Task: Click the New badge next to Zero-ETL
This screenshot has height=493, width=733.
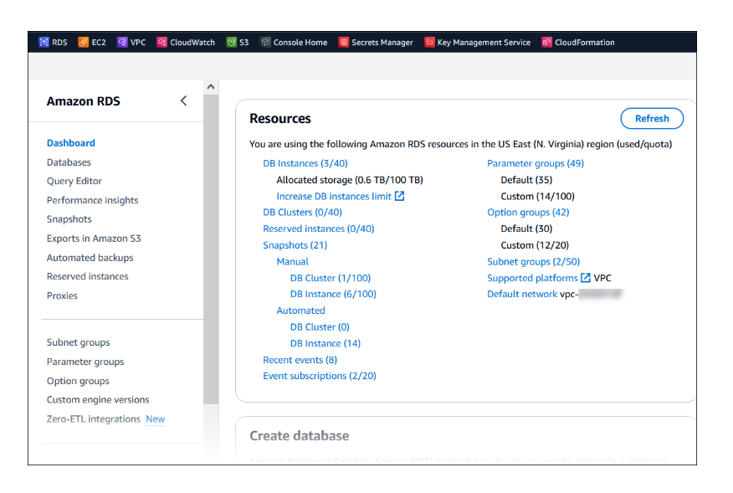Action: click(x=155, y=419)
